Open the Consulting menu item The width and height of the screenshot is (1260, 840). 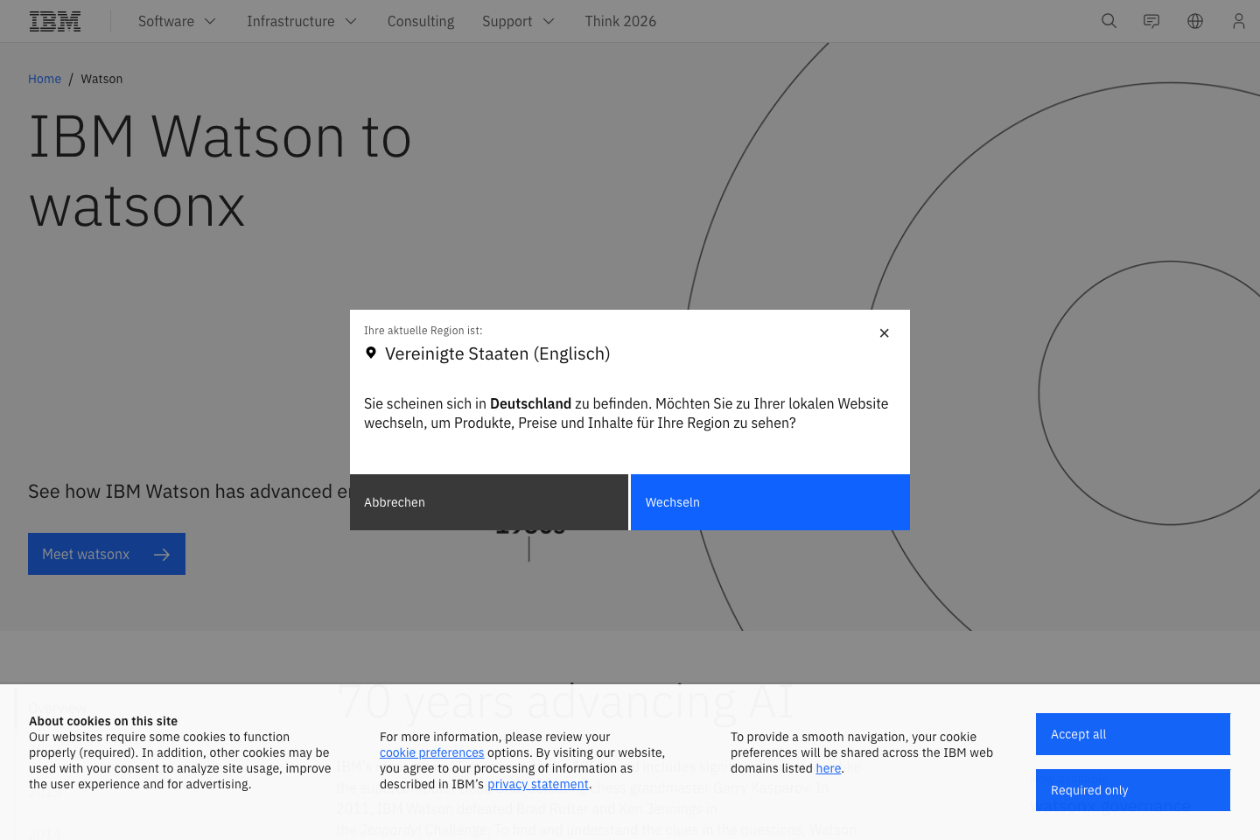tap(420, 20)
